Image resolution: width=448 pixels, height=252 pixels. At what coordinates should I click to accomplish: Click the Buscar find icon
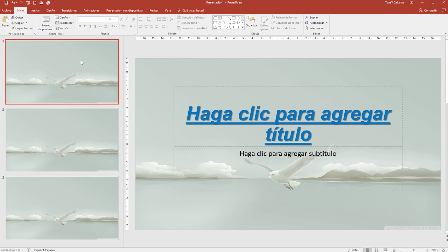(x=307, y=17)
